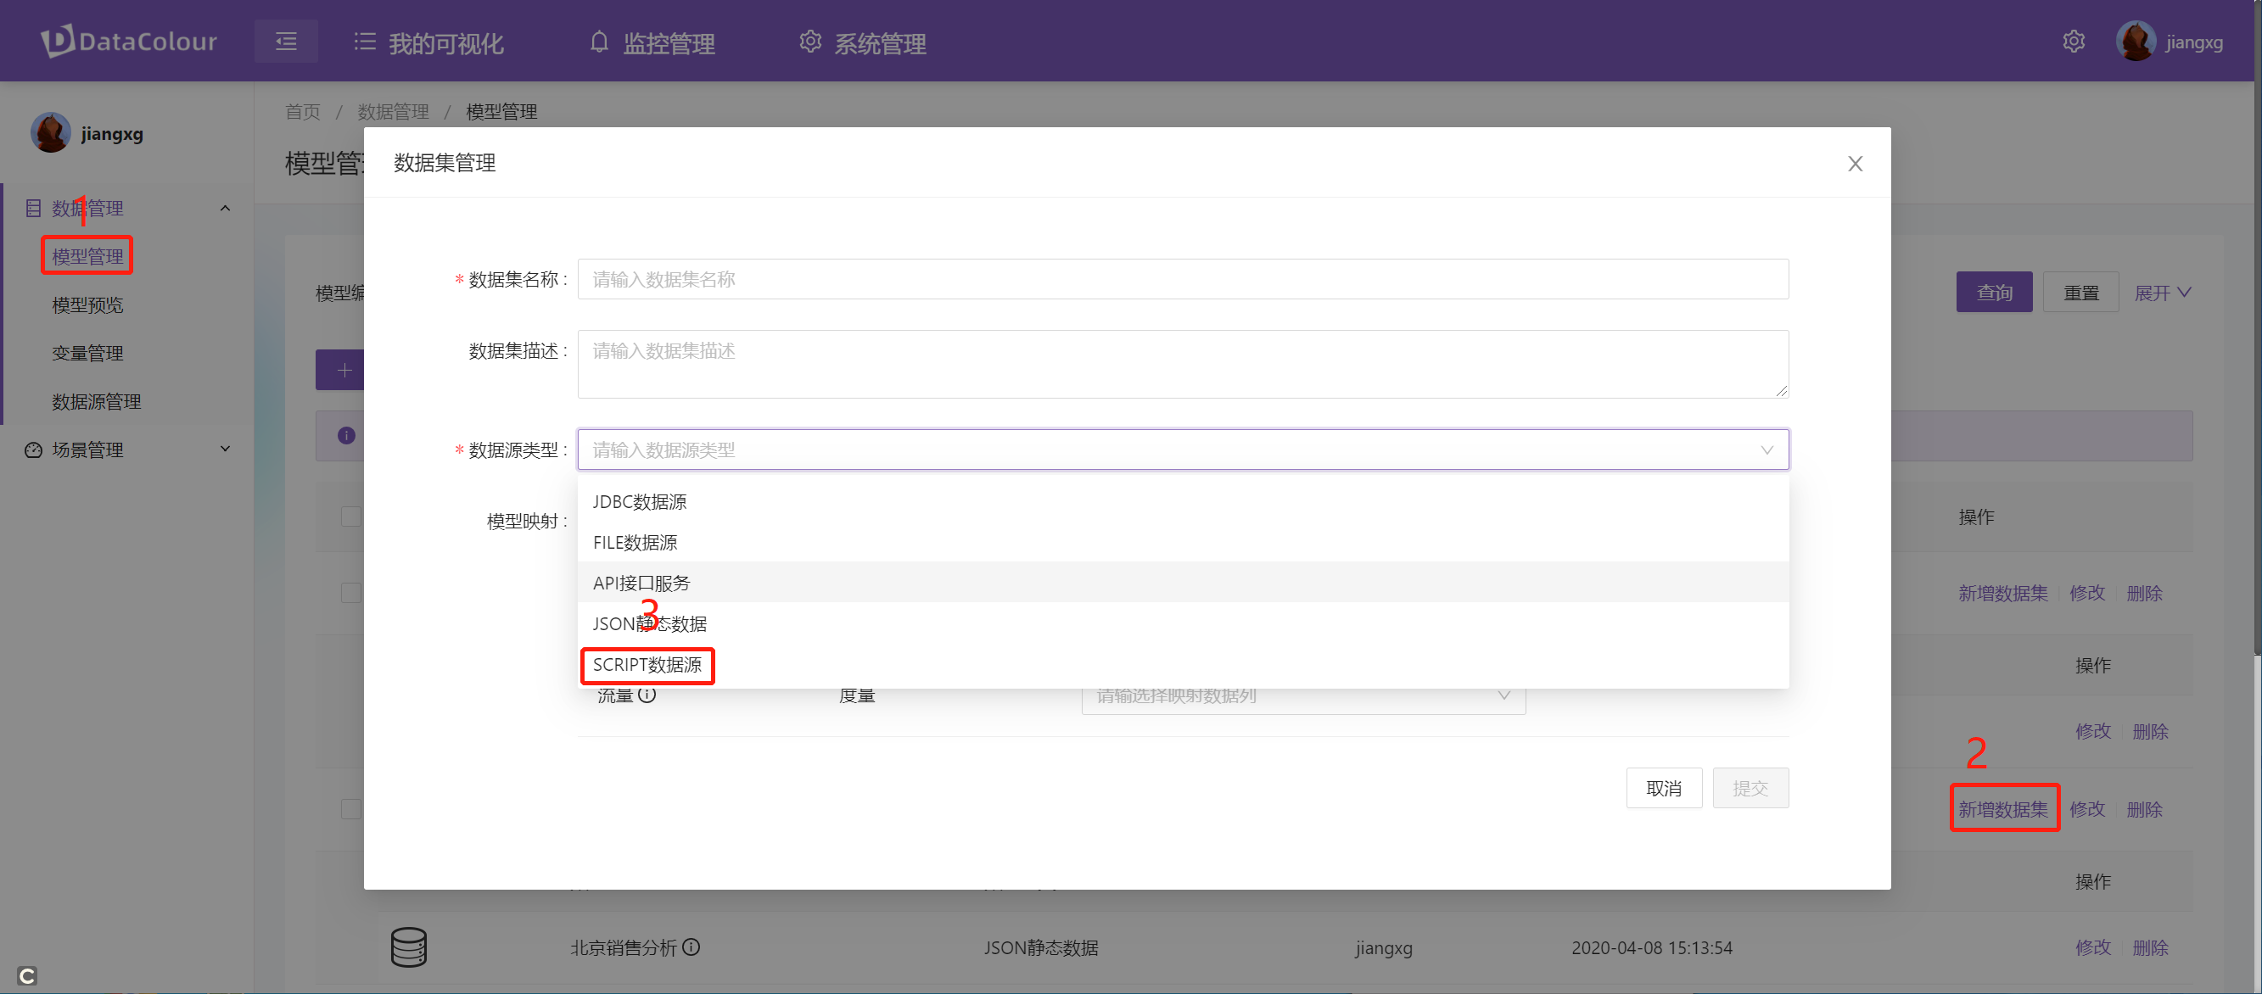Expand 展开 results panel

[2164, 294]
